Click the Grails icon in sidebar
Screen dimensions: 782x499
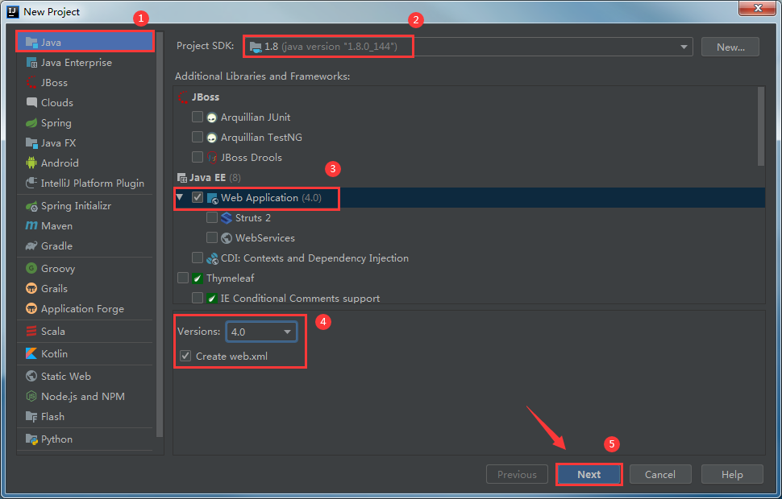tap(31, 288)
